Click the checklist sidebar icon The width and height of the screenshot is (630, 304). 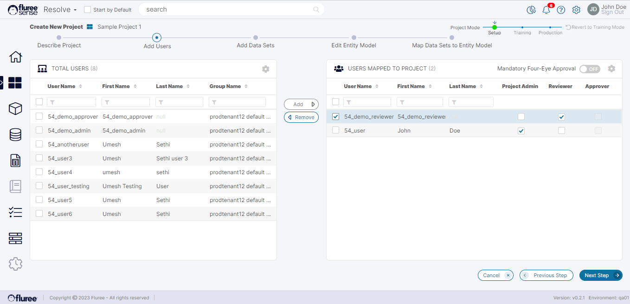tap(15, 212)
